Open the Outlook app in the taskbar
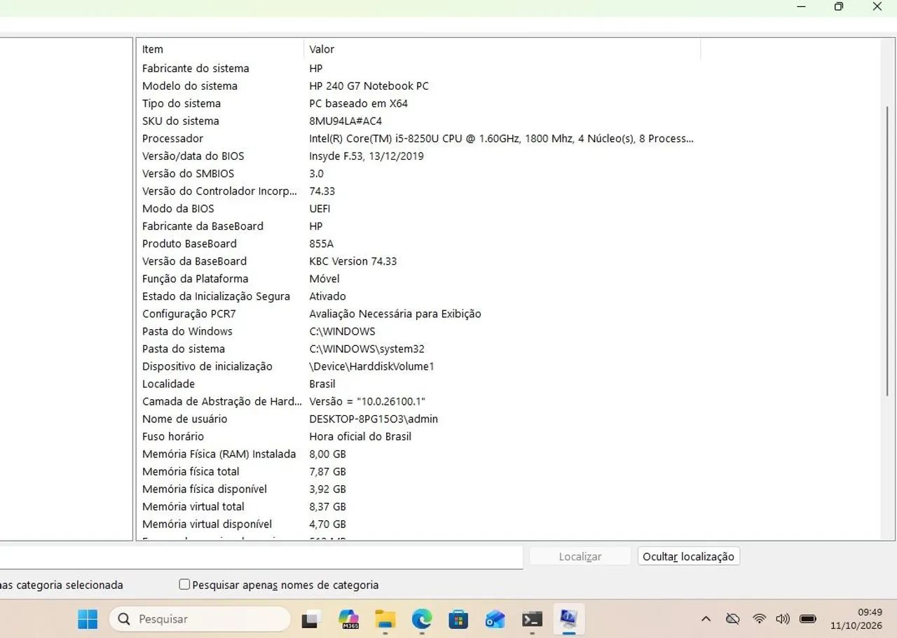897x638 pixels. pos(495,619)
